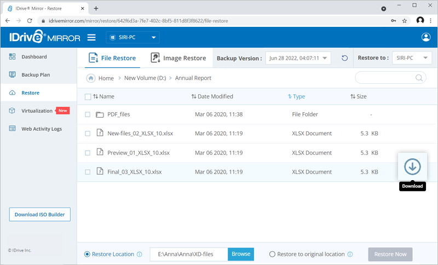Check the PDF_files folder checkbox
The image size is (438, 265).
click(x=88, y=114)
